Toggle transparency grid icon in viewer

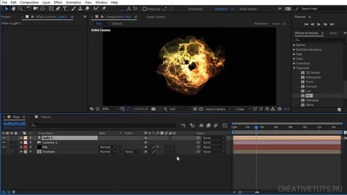pyautogui.click(x=201, y=109)
